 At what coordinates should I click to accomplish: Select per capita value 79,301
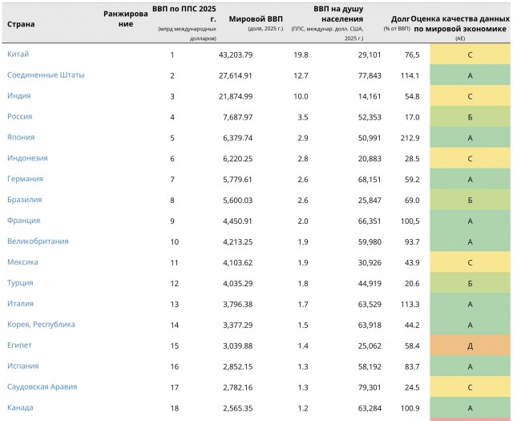[370, 387]
